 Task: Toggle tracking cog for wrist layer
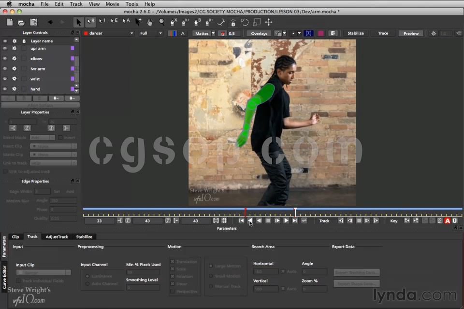pyautogui.click(x=14, y=79)
